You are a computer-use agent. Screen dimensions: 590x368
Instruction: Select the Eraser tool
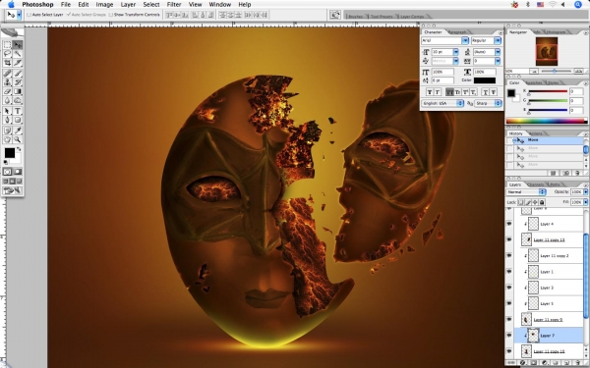pos(7,91)
